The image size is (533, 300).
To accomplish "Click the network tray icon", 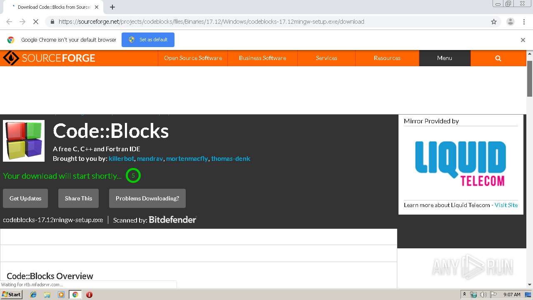I will point(473,295).
